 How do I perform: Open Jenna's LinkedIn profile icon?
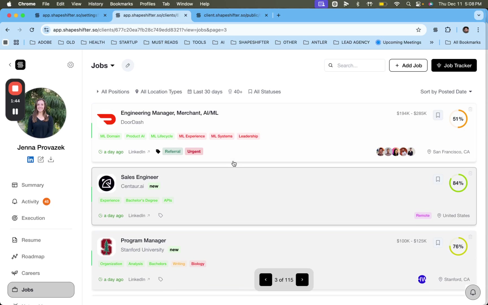[x=30, y=159]
